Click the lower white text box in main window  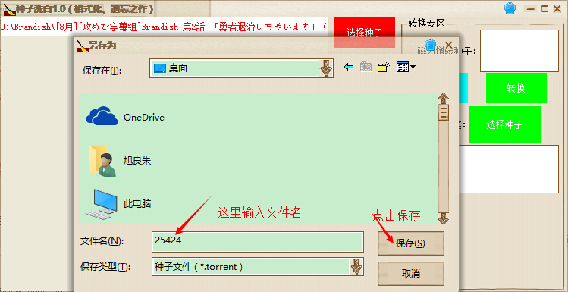click(509, 169)
